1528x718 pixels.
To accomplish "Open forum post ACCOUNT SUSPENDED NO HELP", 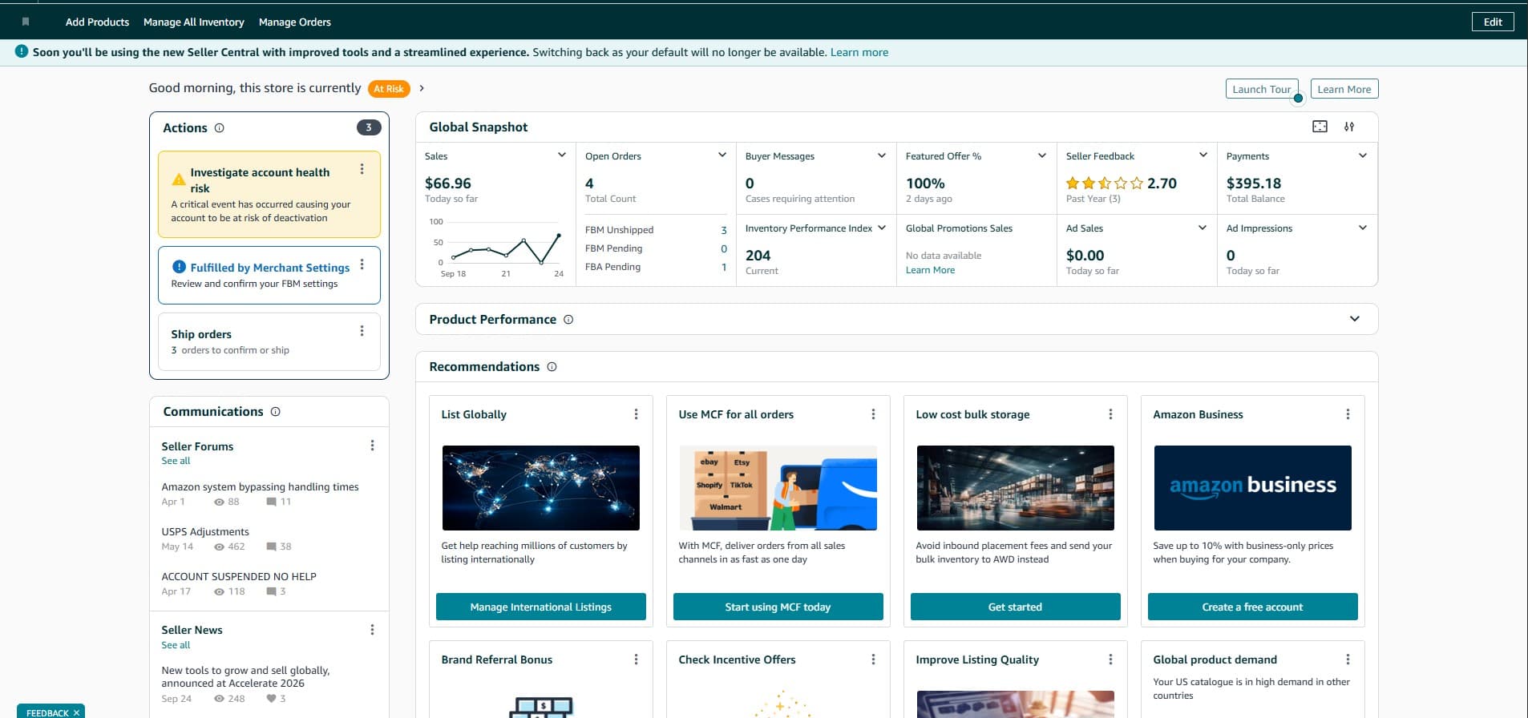I will tap(239, 576).
